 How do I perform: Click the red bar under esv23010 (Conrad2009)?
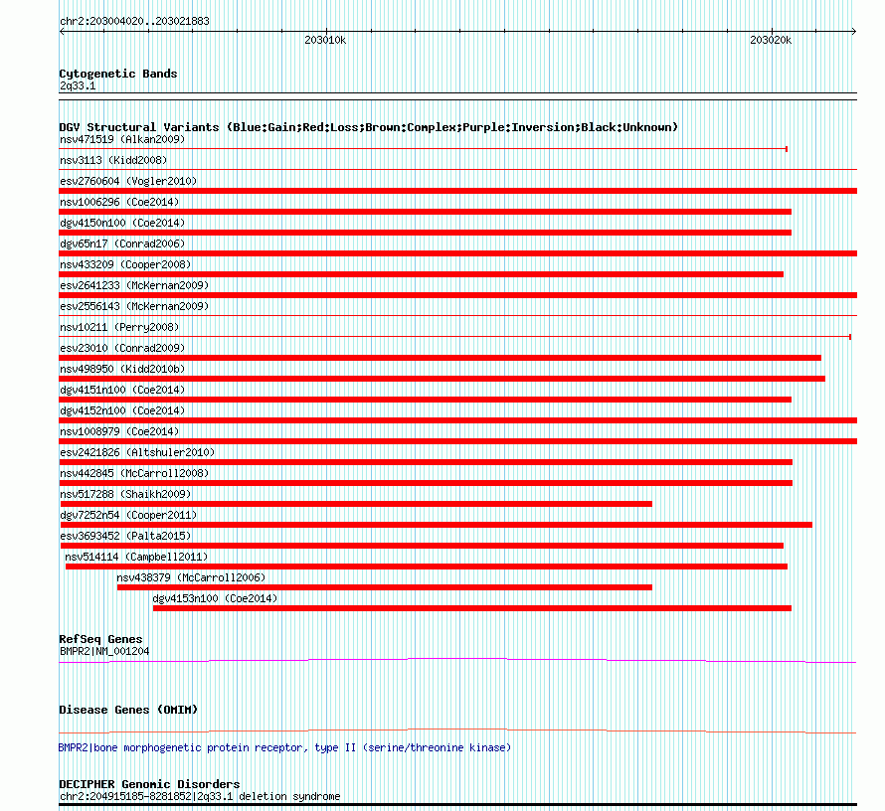[x=440, y=358]
